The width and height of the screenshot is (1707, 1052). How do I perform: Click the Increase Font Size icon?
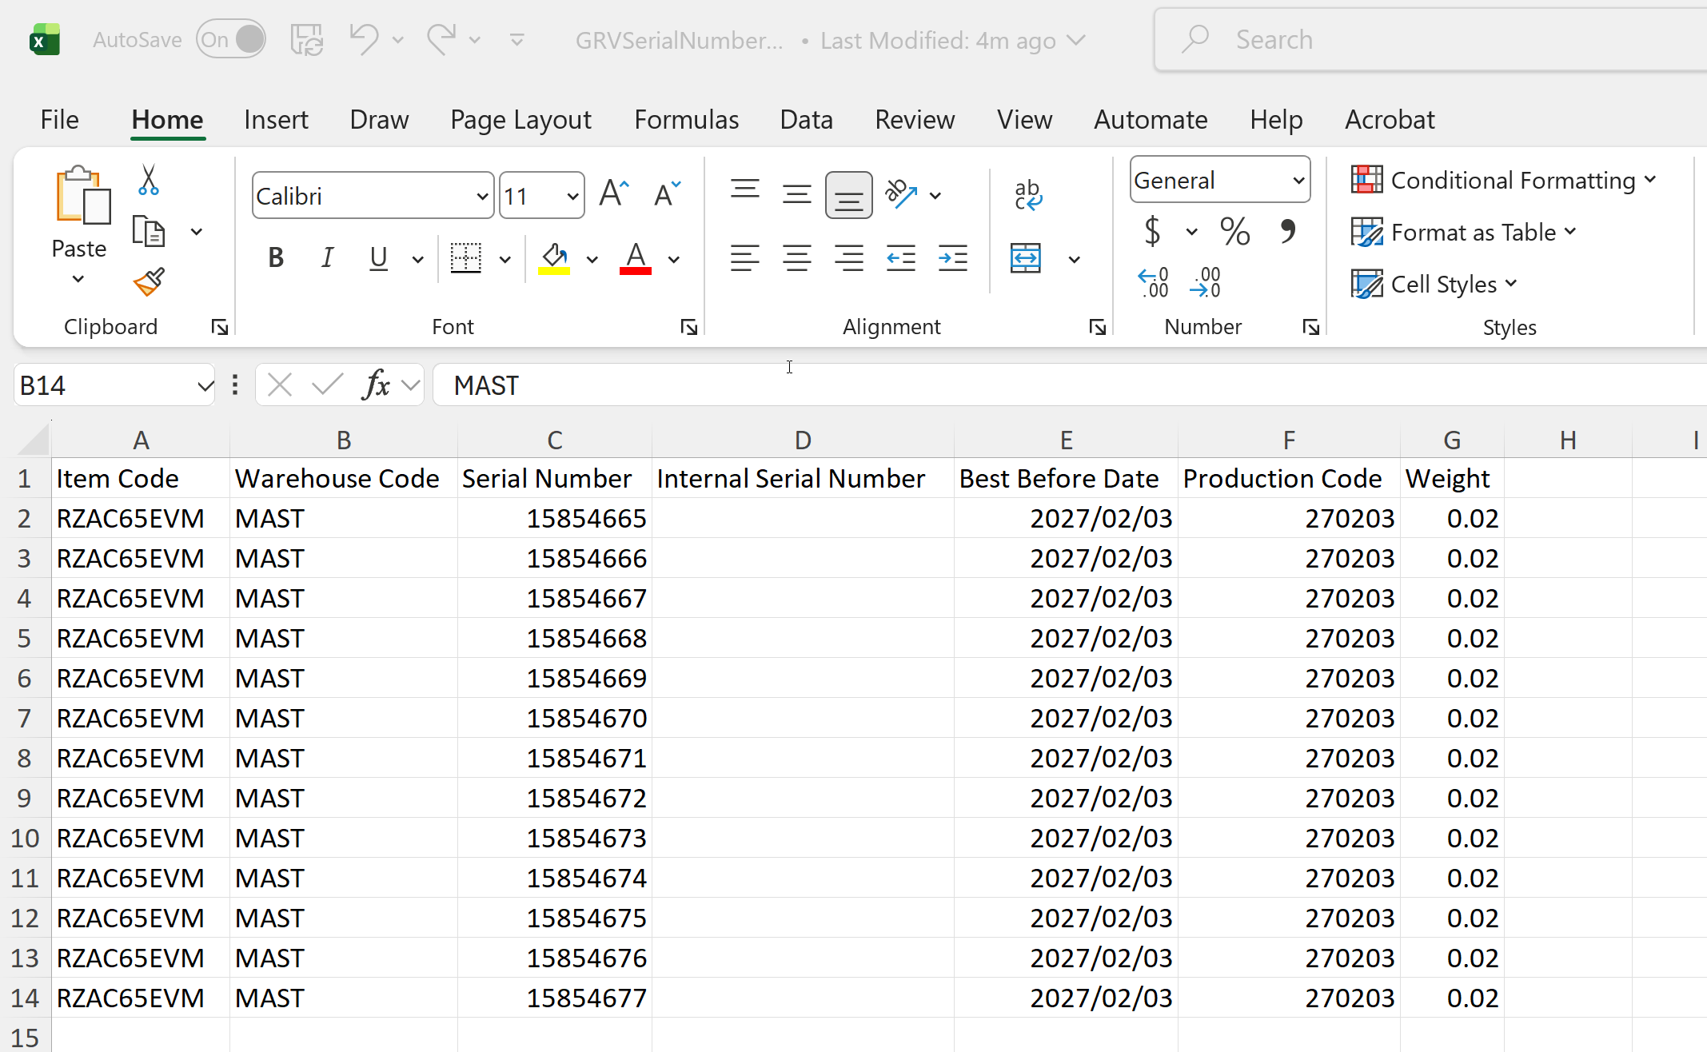(614, 194)
